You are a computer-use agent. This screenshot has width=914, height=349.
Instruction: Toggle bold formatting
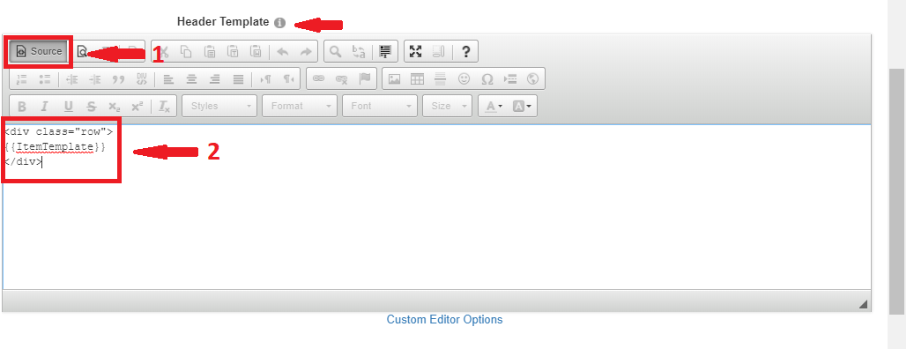(22, 107)
